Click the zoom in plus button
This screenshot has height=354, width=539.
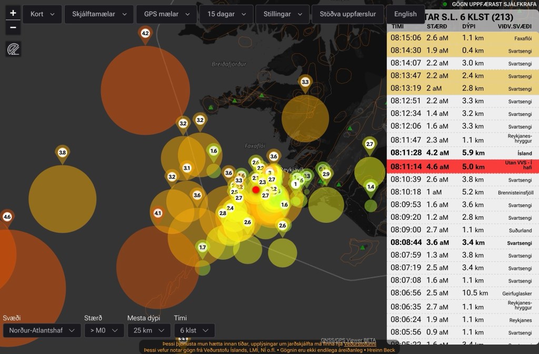pyautogui.click(x=13, y=13)
